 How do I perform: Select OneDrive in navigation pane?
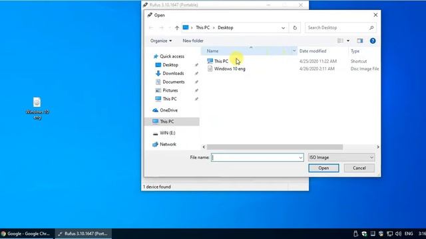pyautogui.click(x=168, y=110)
